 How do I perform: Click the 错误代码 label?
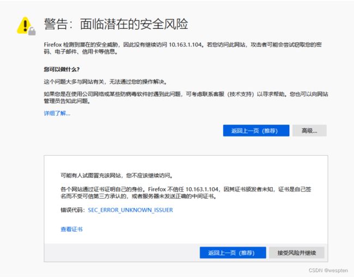coord(72,210)
